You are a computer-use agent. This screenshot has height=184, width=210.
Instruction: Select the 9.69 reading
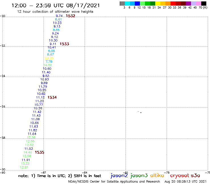(44, 83)
